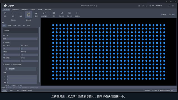This screenshot has height=100, width=178.
Task: Toggle the grid snap checkbox in status bar
Action: click(x=144, y=90)
